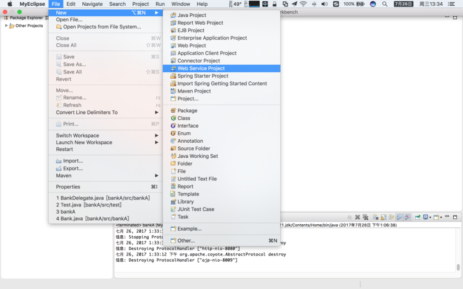Open Import... from the File menu
The height and width of the screenshot is (289, 463).
pyautogui.click(x=105, y=161)
